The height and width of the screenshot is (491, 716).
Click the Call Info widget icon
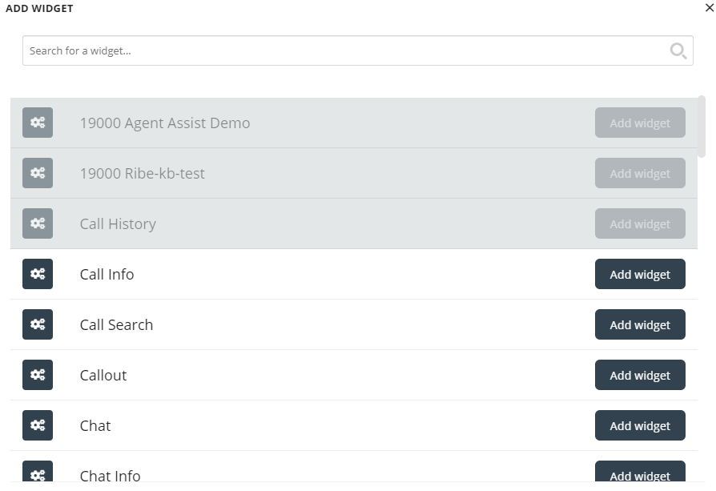pyautogui.click(x=38, y=274)
